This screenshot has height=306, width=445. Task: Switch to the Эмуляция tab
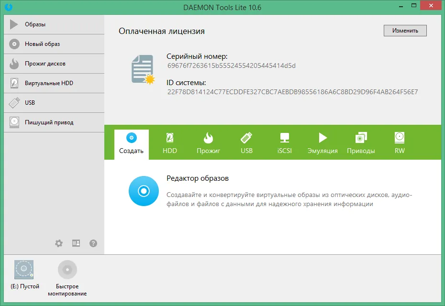(x=323, y=143)
